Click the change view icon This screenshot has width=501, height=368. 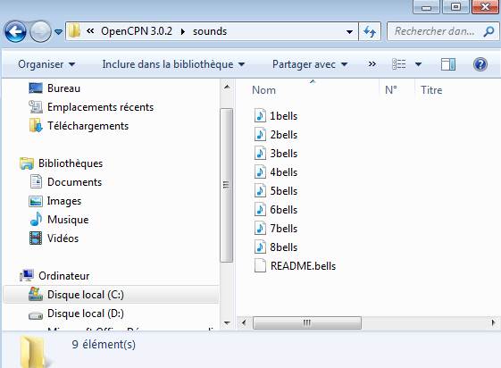[x=399, y=64]
